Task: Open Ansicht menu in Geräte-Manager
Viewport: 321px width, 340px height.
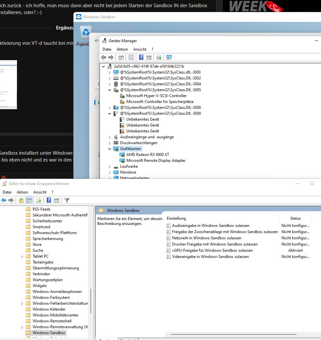Action: point(140,49)
